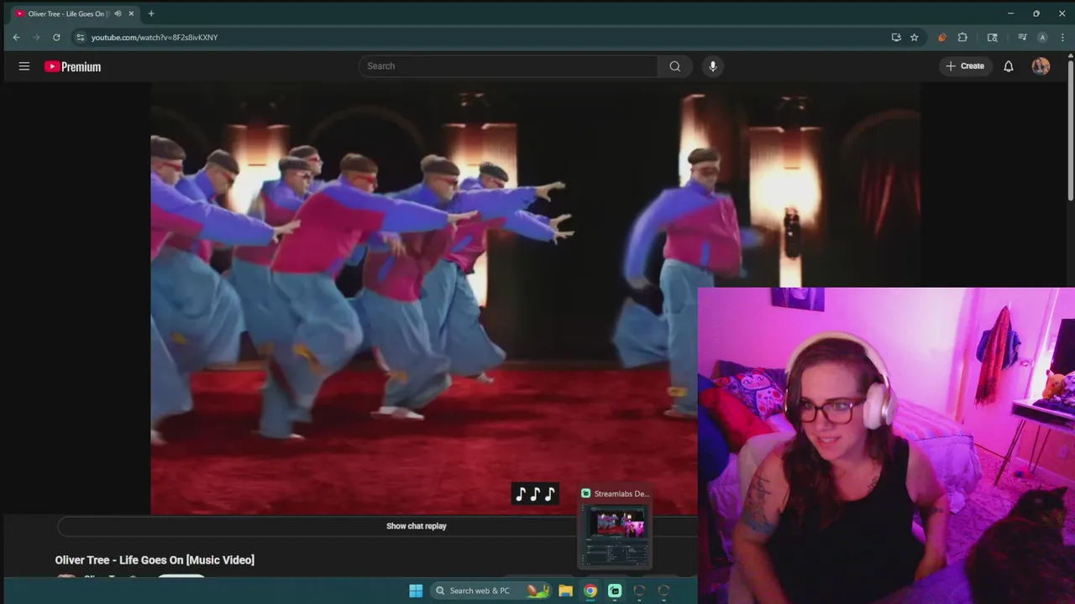Image resolution: width=1075 pixels, height=604 pixels.
Task: Click the Streamlabs Desktop preview thumbnail
Action: [x=616, y=534]
